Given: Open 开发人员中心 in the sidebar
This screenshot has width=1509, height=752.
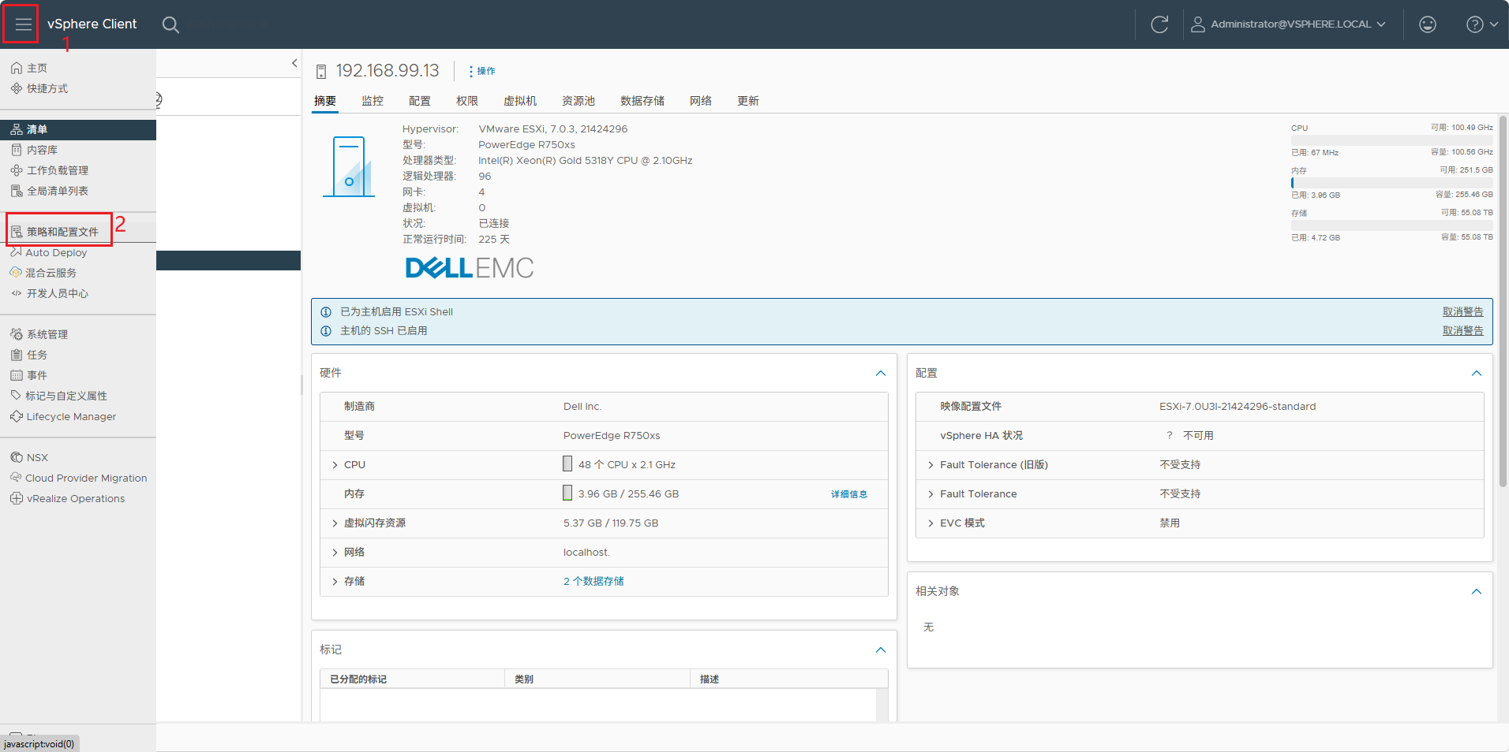Looking at the screenshot, I should [49, 293].
